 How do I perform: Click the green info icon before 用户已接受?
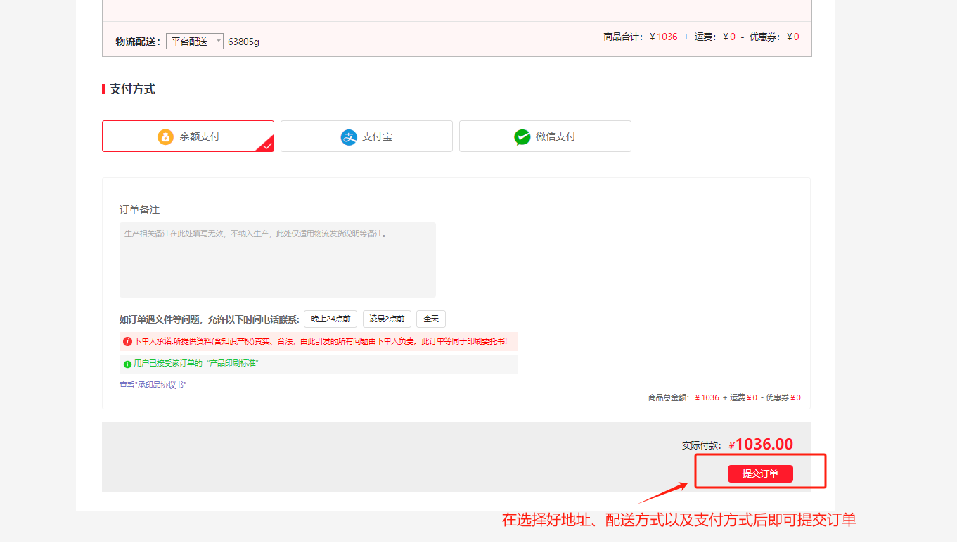(127, 364)
